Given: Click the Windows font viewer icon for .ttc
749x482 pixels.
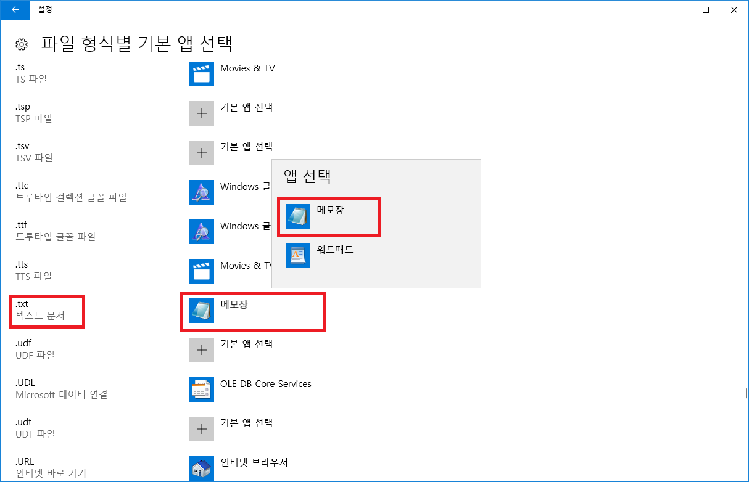Looking at the screenshot, I should 202,192.
